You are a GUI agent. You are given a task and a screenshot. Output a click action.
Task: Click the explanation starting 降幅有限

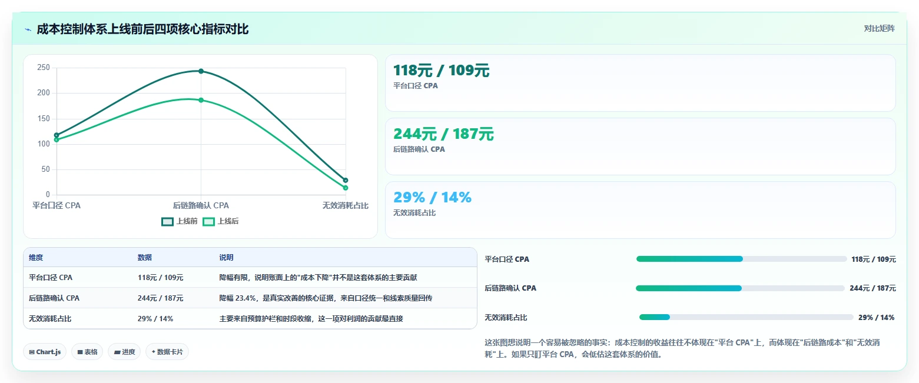[318, 277]
